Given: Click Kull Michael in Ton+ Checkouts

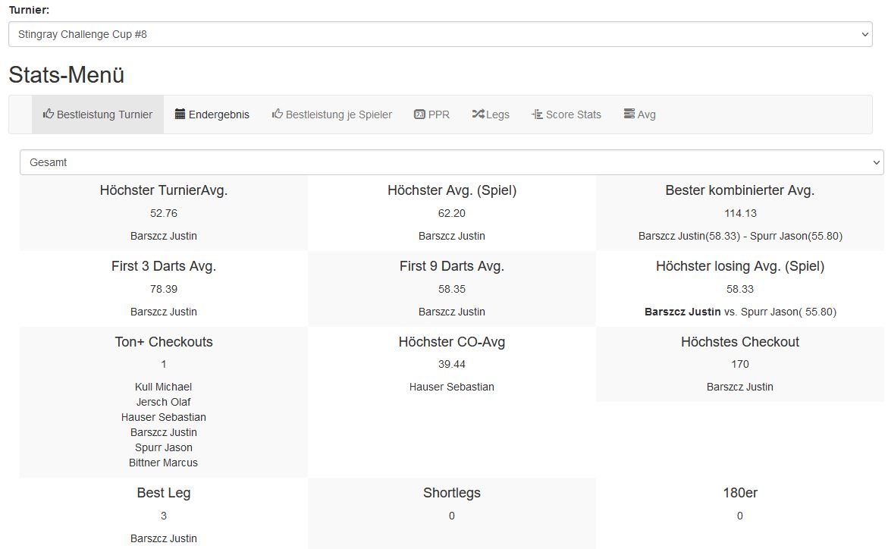Looking at the screenshot, I should tap(163, 387).
